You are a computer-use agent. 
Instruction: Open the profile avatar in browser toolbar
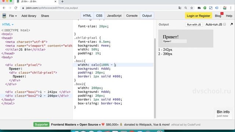coord(224,8)
